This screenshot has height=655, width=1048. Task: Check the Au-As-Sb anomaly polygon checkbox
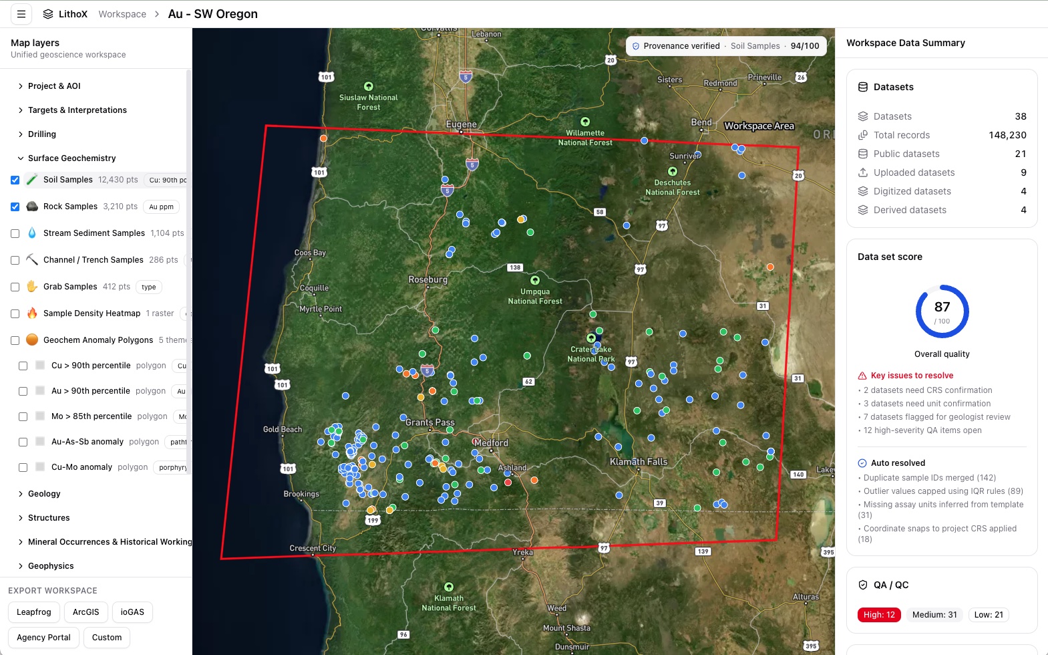click(x=23, y=442)
